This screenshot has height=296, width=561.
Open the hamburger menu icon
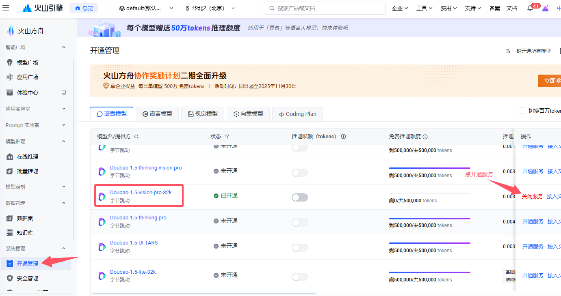tap(6, 8)
